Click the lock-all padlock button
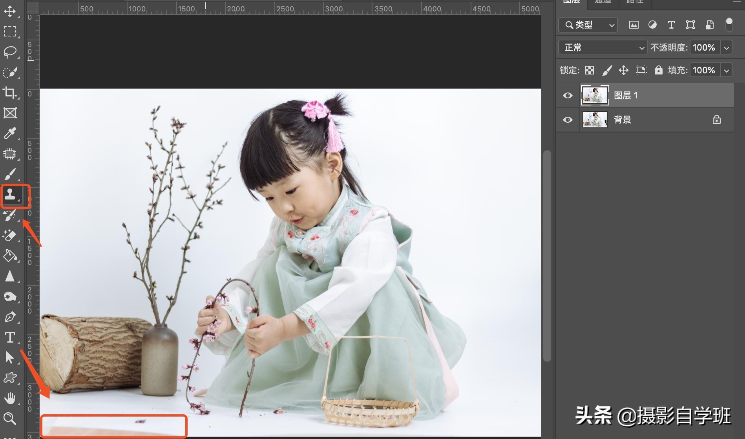Image resolution: width=745 pixels, height=439 pixels. [x=658, y=70]
